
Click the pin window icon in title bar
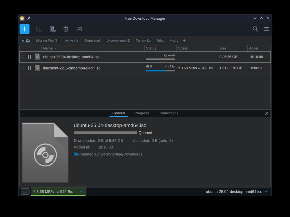(29, 18)
